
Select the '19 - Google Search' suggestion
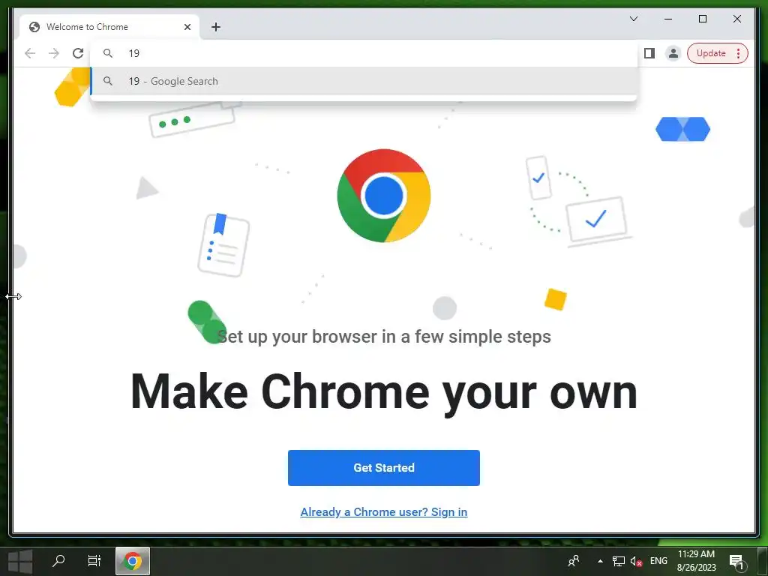click(364, 81)
